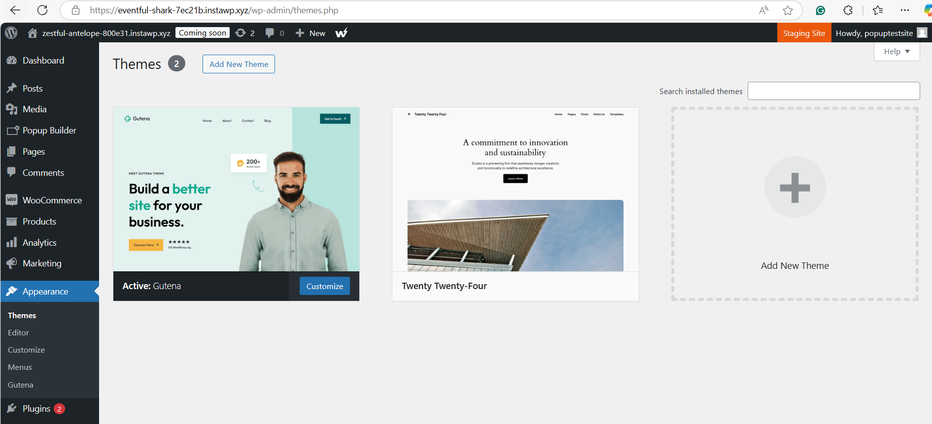
Task: Click the Add New Theme button beside the heading
Action: pos(239,64)
